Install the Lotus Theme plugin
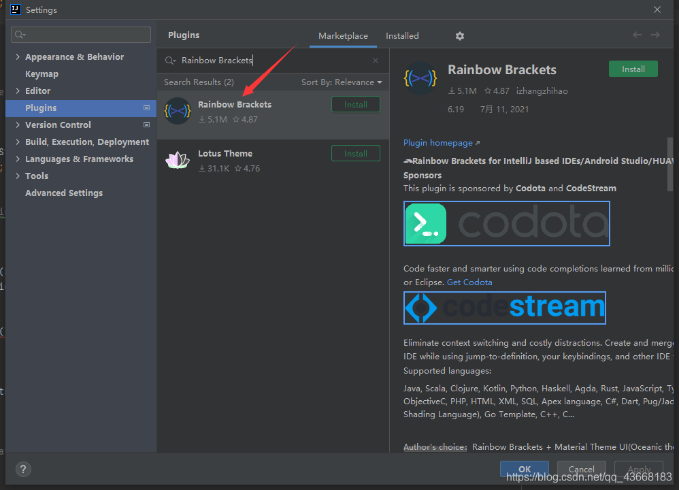 click(x=356, y=153)
